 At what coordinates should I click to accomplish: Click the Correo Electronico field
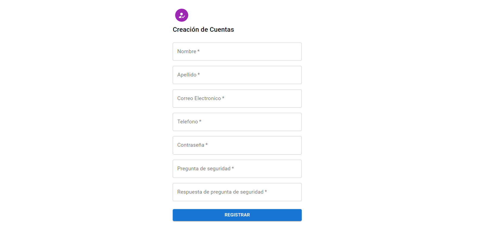(237, 98)
